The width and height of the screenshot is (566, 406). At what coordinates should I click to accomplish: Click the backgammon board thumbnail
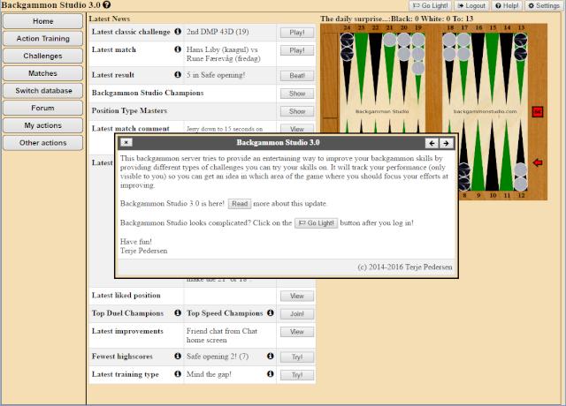click(x=433, y=112)
